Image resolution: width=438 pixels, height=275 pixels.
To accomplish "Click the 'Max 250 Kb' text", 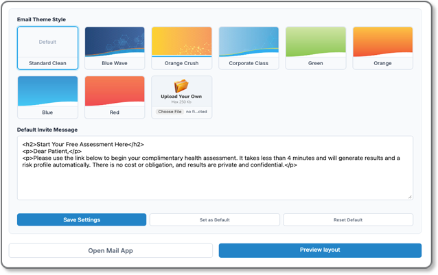I will click(181, 102).
